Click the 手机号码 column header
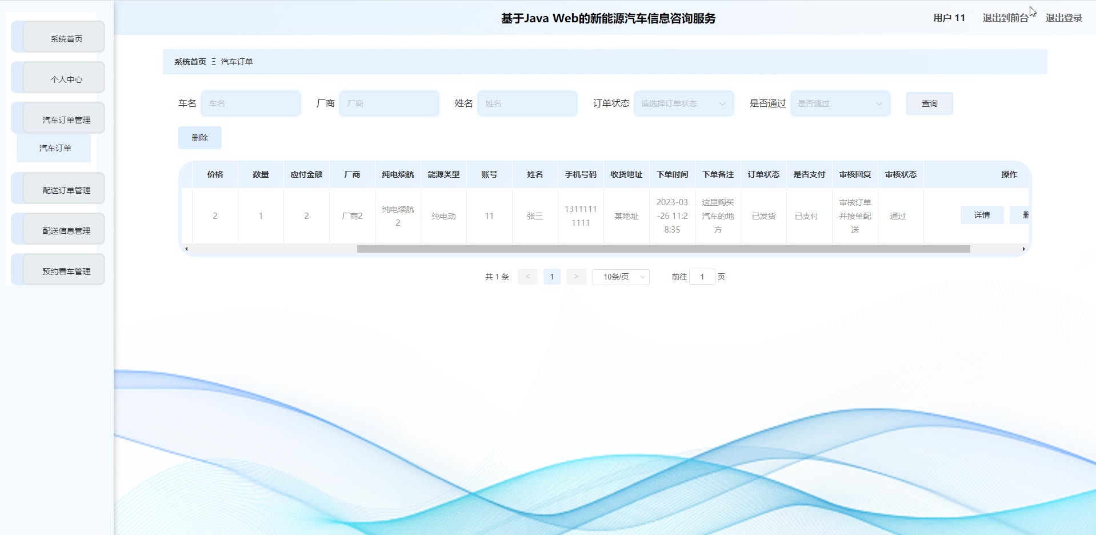1096x535 pixels. coord(581,174)
